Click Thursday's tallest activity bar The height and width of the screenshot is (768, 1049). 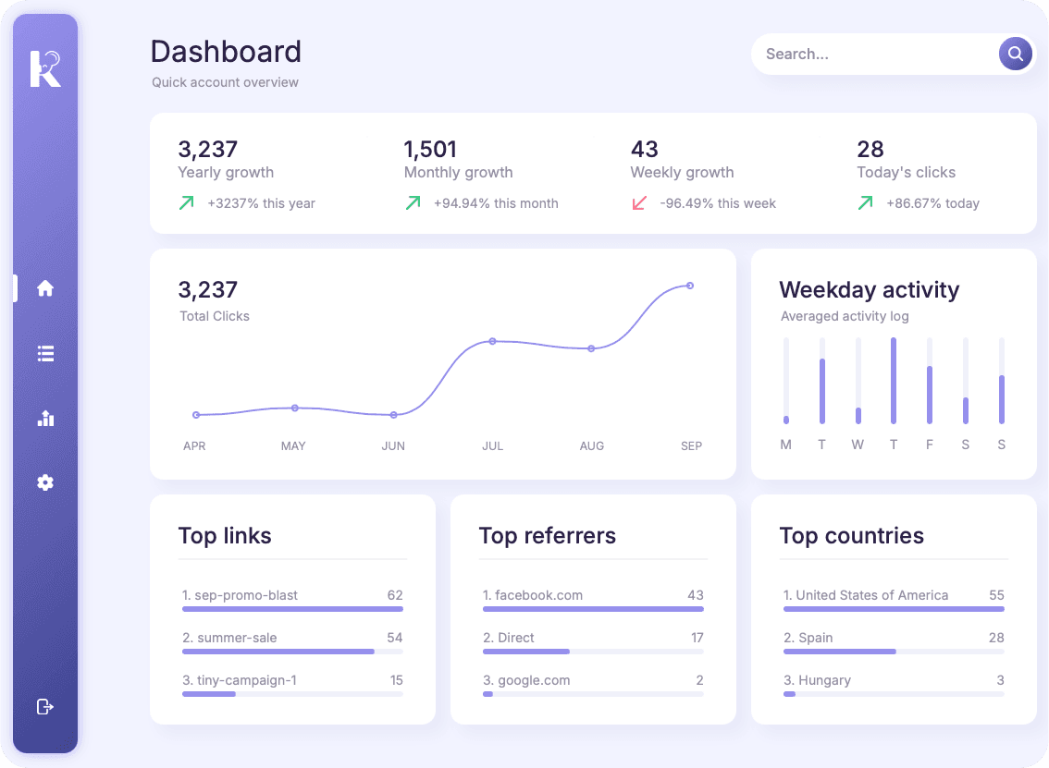click(894, 381)
